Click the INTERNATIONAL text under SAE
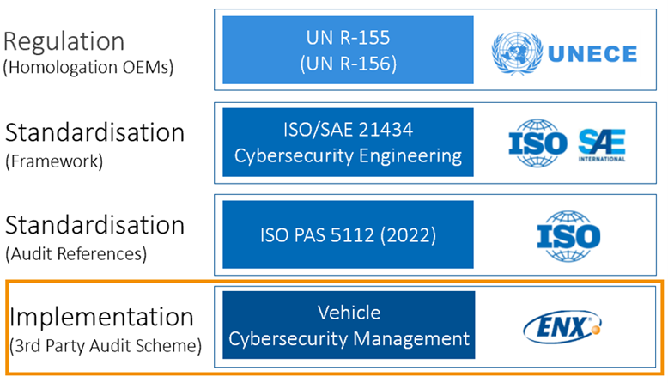 (602, 159)
